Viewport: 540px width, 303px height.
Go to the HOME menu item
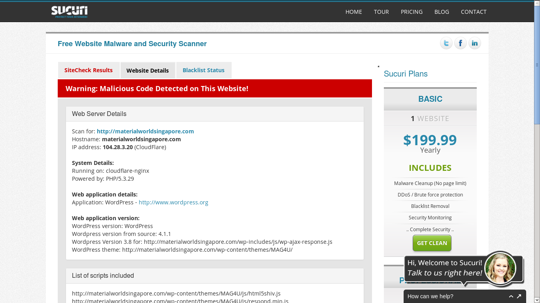pos(354,12)
